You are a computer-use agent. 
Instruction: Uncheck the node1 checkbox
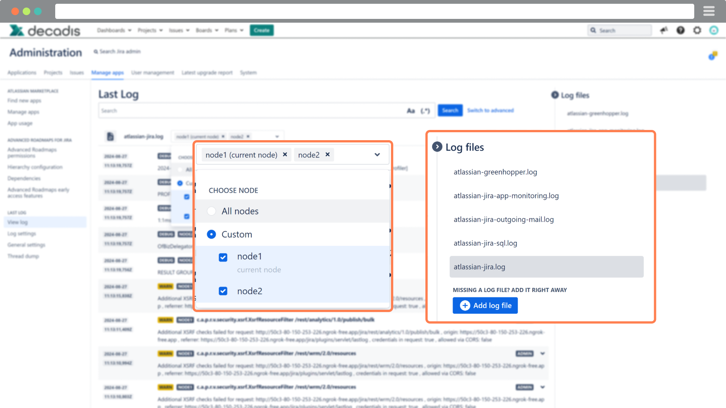[x=223, y=257]
